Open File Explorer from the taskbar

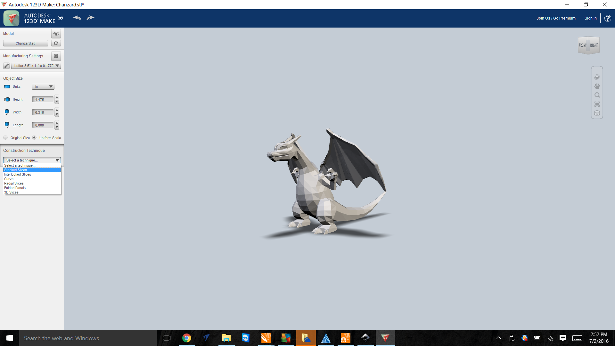tap(226, 338)
